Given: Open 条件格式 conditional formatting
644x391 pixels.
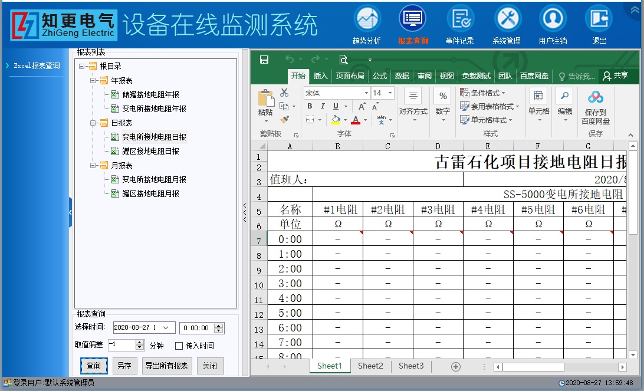Looking at the screenshot, I should (x=482, y=93).
